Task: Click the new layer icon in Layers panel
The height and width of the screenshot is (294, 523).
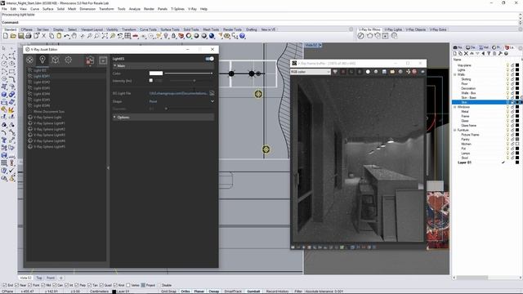Action: [x=454, y=53]
